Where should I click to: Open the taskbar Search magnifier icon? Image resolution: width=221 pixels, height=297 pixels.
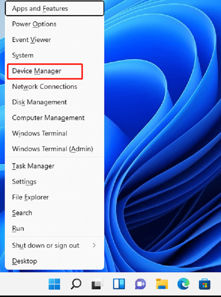point(76,284)
